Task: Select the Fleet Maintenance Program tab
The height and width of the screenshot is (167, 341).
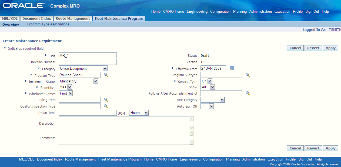Action: 119,19
